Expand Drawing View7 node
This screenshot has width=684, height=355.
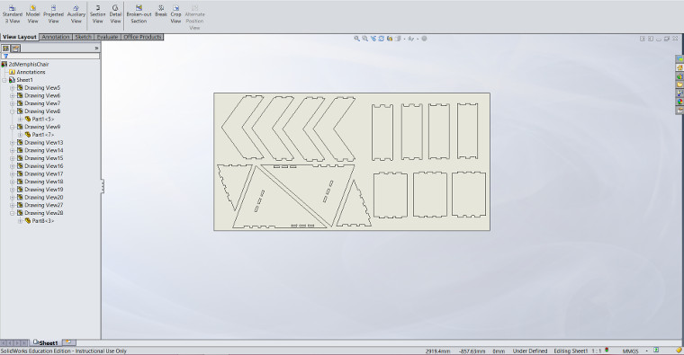pos(13,103)
